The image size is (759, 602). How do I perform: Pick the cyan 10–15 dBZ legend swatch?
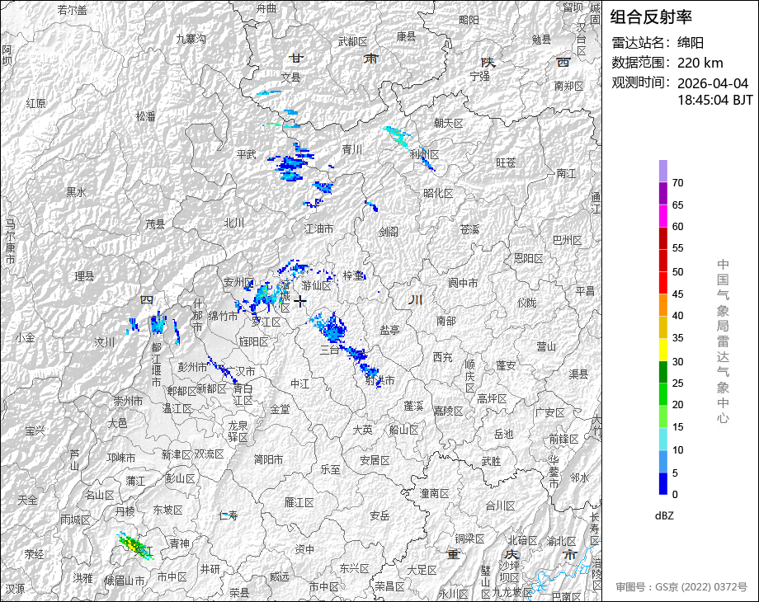pyautogui.click(x=662, y=440)
